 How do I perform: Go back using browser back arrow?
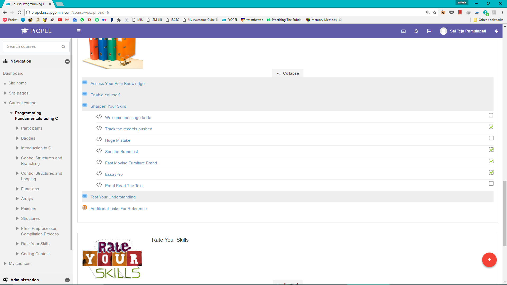coord(5,12)
